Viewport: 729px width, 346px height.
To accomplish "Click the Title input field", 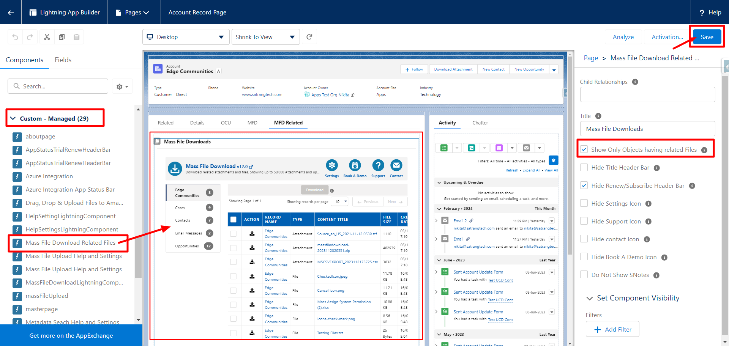I will click(647, 129).
